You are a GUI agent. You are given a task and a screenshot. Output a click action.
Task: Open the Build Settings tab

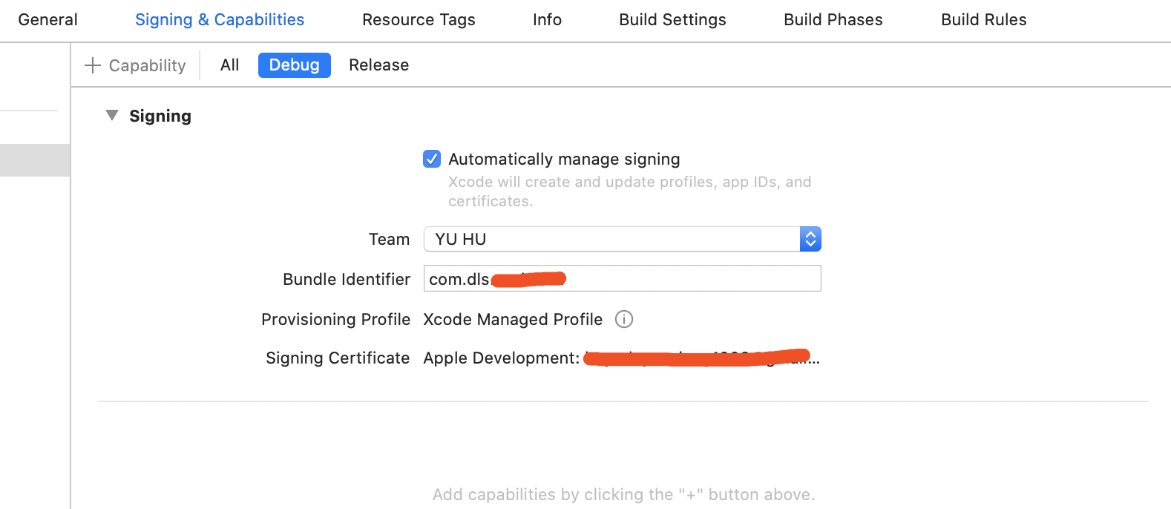pyautogui.click(x=672, y=20)
